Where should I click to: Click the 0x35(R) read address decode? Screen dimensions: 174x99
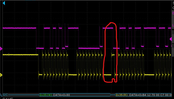coord(122,95)
